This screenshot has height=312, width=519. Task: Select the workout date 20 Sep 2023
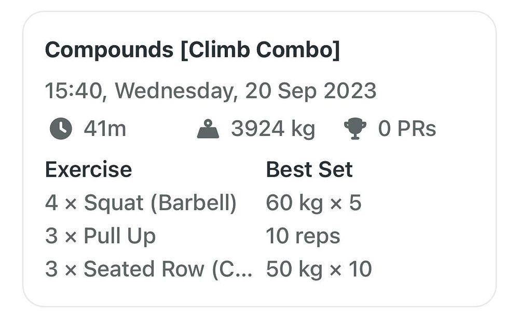point(310,91)
